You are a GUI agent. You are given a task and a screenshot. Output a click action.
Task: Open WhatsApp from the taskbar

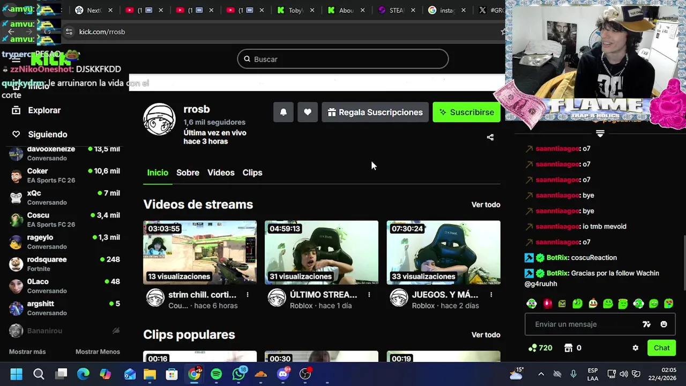(x=238, y=374)
